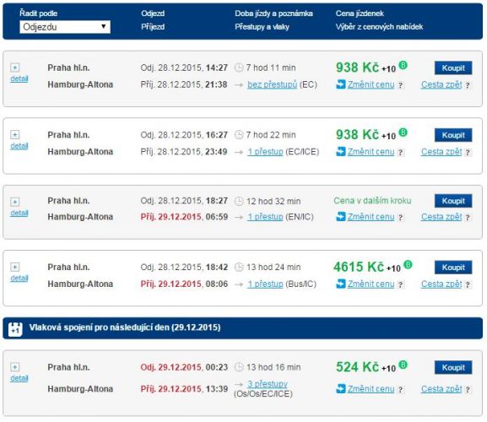Screen dimensions: 487x422
Task: Click question mark beside Cesta zpět for 00:23 train
Action: pyautogui.click(x=468, y=389)
